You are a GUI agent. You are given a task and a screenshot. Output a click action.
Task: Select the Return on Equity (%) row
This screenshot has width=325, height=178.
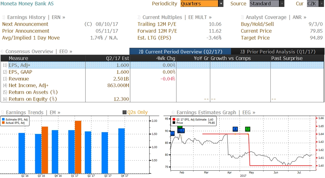coord(162,99)
